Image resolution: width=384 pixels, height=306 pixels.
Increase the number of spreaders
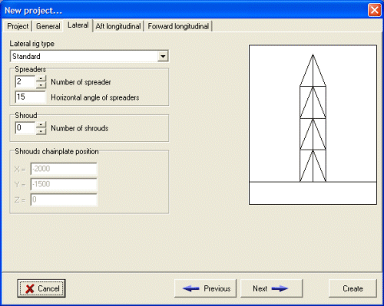(41, 78)
